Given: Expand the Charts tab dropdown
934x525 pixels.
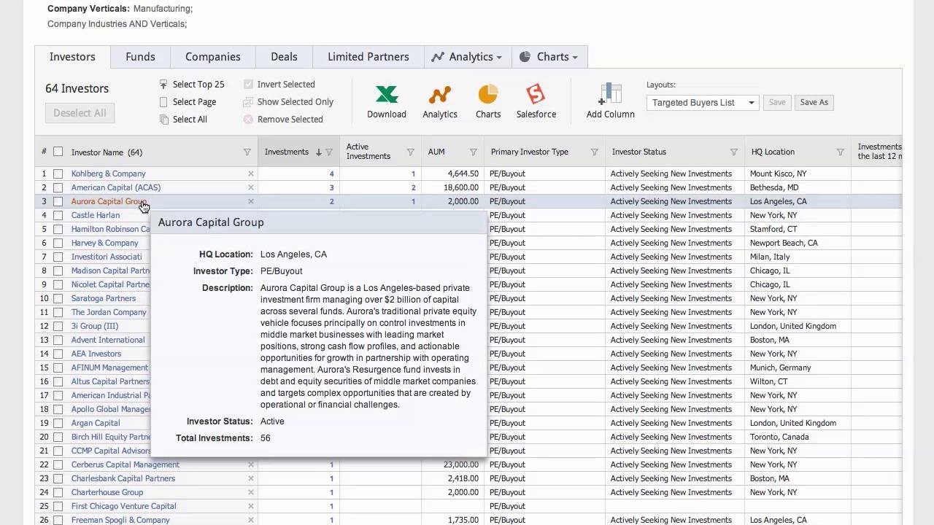Looking at the screenshot, I should [x=575, y=57].
